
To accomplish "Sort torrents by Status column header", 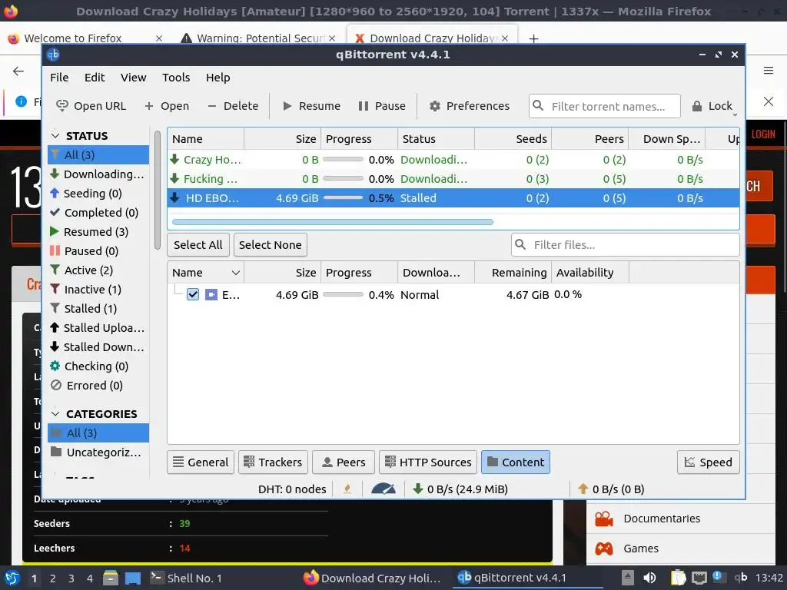I will [436, 139].
